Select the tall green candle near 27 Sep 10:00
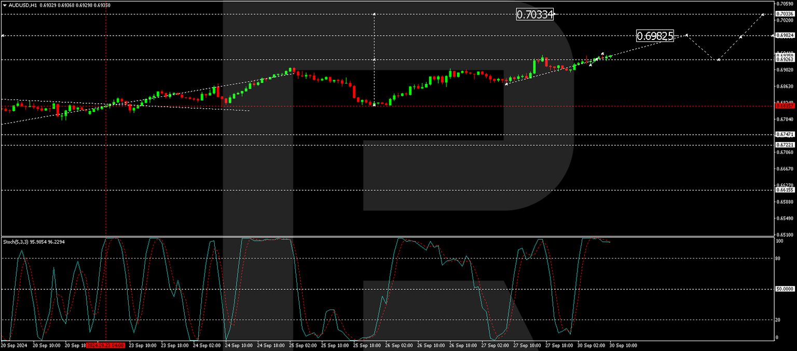797x351 pixels. pyautogui.click(x=535, y=67)
